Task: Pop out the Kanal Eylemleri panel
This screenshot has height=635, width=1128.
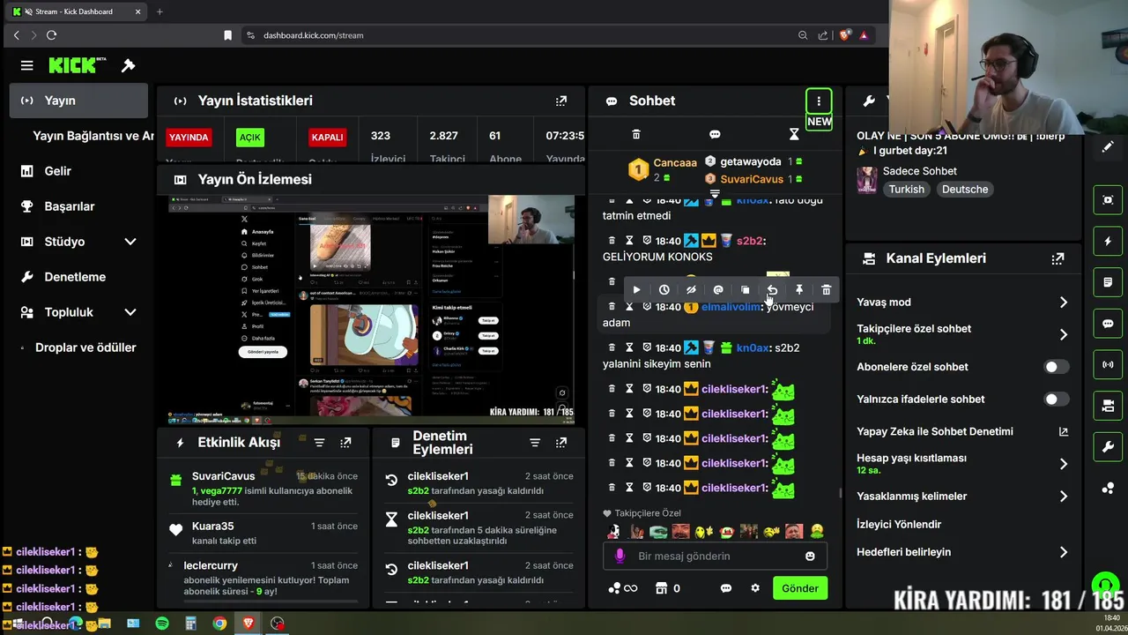Action: point(1057,258)
